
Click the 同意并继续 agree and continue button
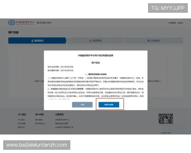[109, 105]
